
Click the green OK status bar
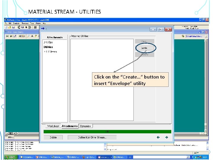pos(107,132)
